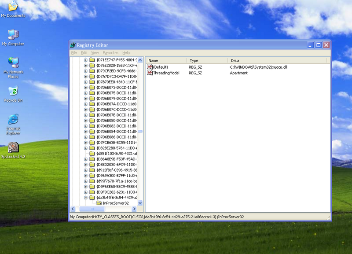Screen dimensions: 352x254
Task: Click the open folder icon of InProcServer32
Action: [99, 203]
